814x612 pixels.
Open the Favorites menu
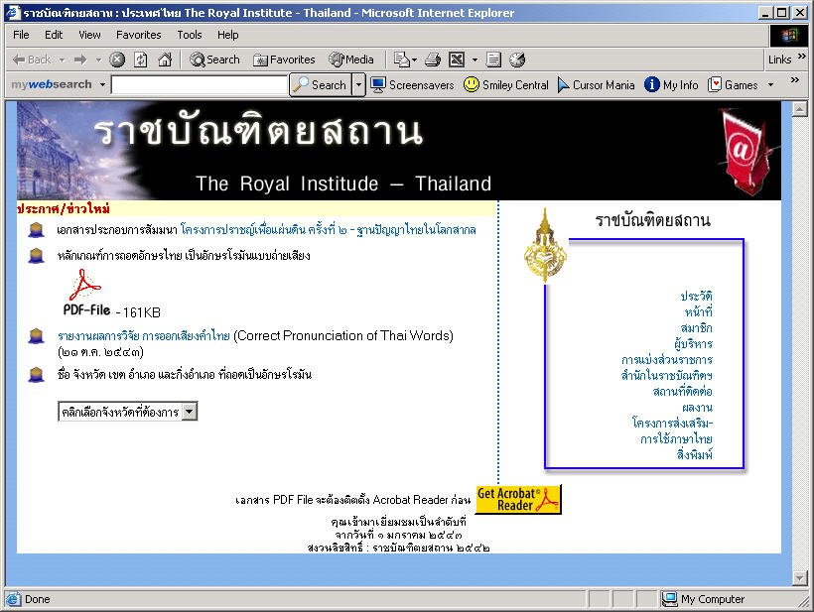138,35
